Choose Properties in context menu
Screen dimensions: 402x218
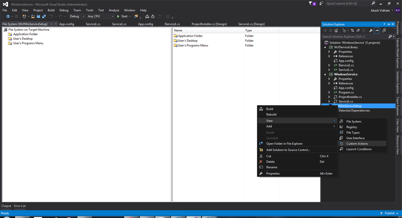coord(297,174)
